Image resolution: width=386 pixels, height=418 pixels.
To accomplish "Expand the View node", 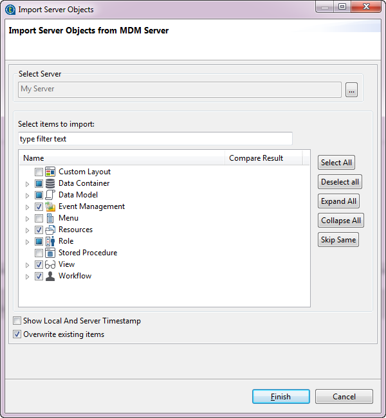I will click(27, 265).
